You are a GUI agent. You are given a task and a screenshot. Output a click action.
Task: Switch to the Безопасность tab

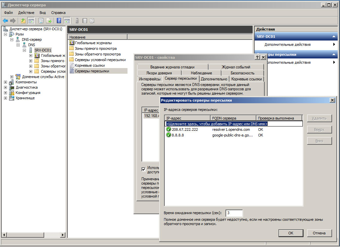tap(242, 73)
